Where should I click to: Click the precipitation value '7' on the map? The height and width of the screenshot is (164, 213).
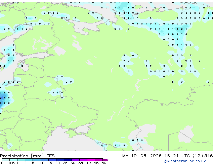4,98
